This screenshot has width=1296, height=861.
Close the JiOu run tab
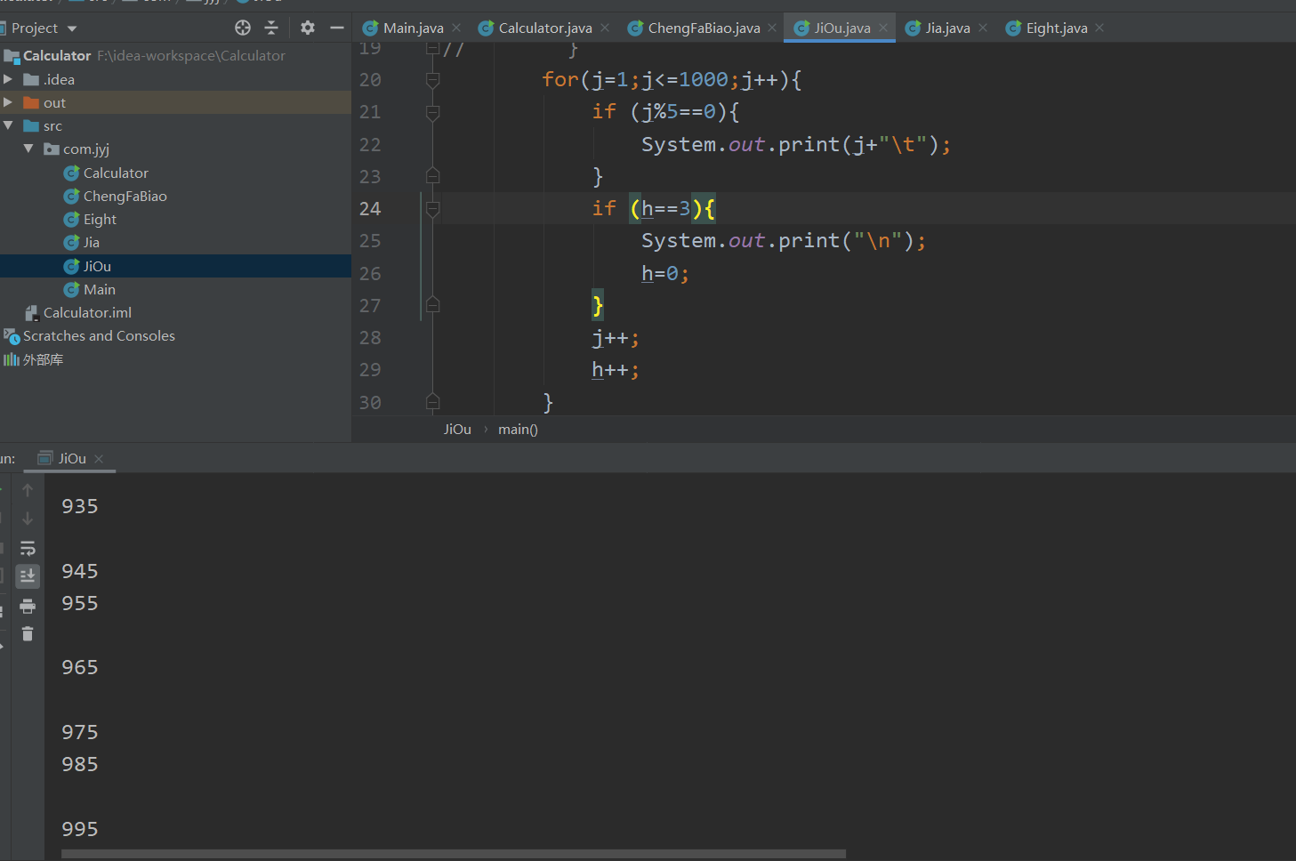pos(99,459)
